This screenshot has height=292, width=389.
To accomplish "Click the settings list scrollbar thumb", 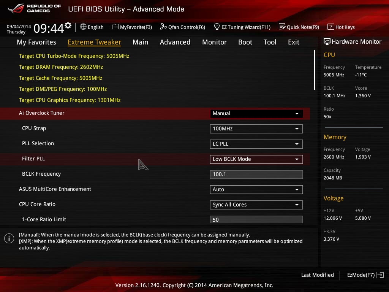I will click(x=314, y=70).
